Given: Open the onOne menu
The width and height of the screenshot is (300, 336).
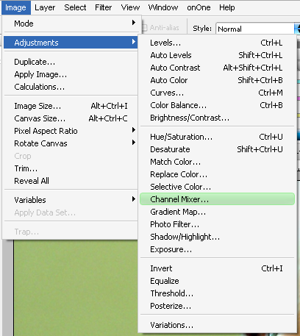Looking at the screenshot, I should pos(199,7).
